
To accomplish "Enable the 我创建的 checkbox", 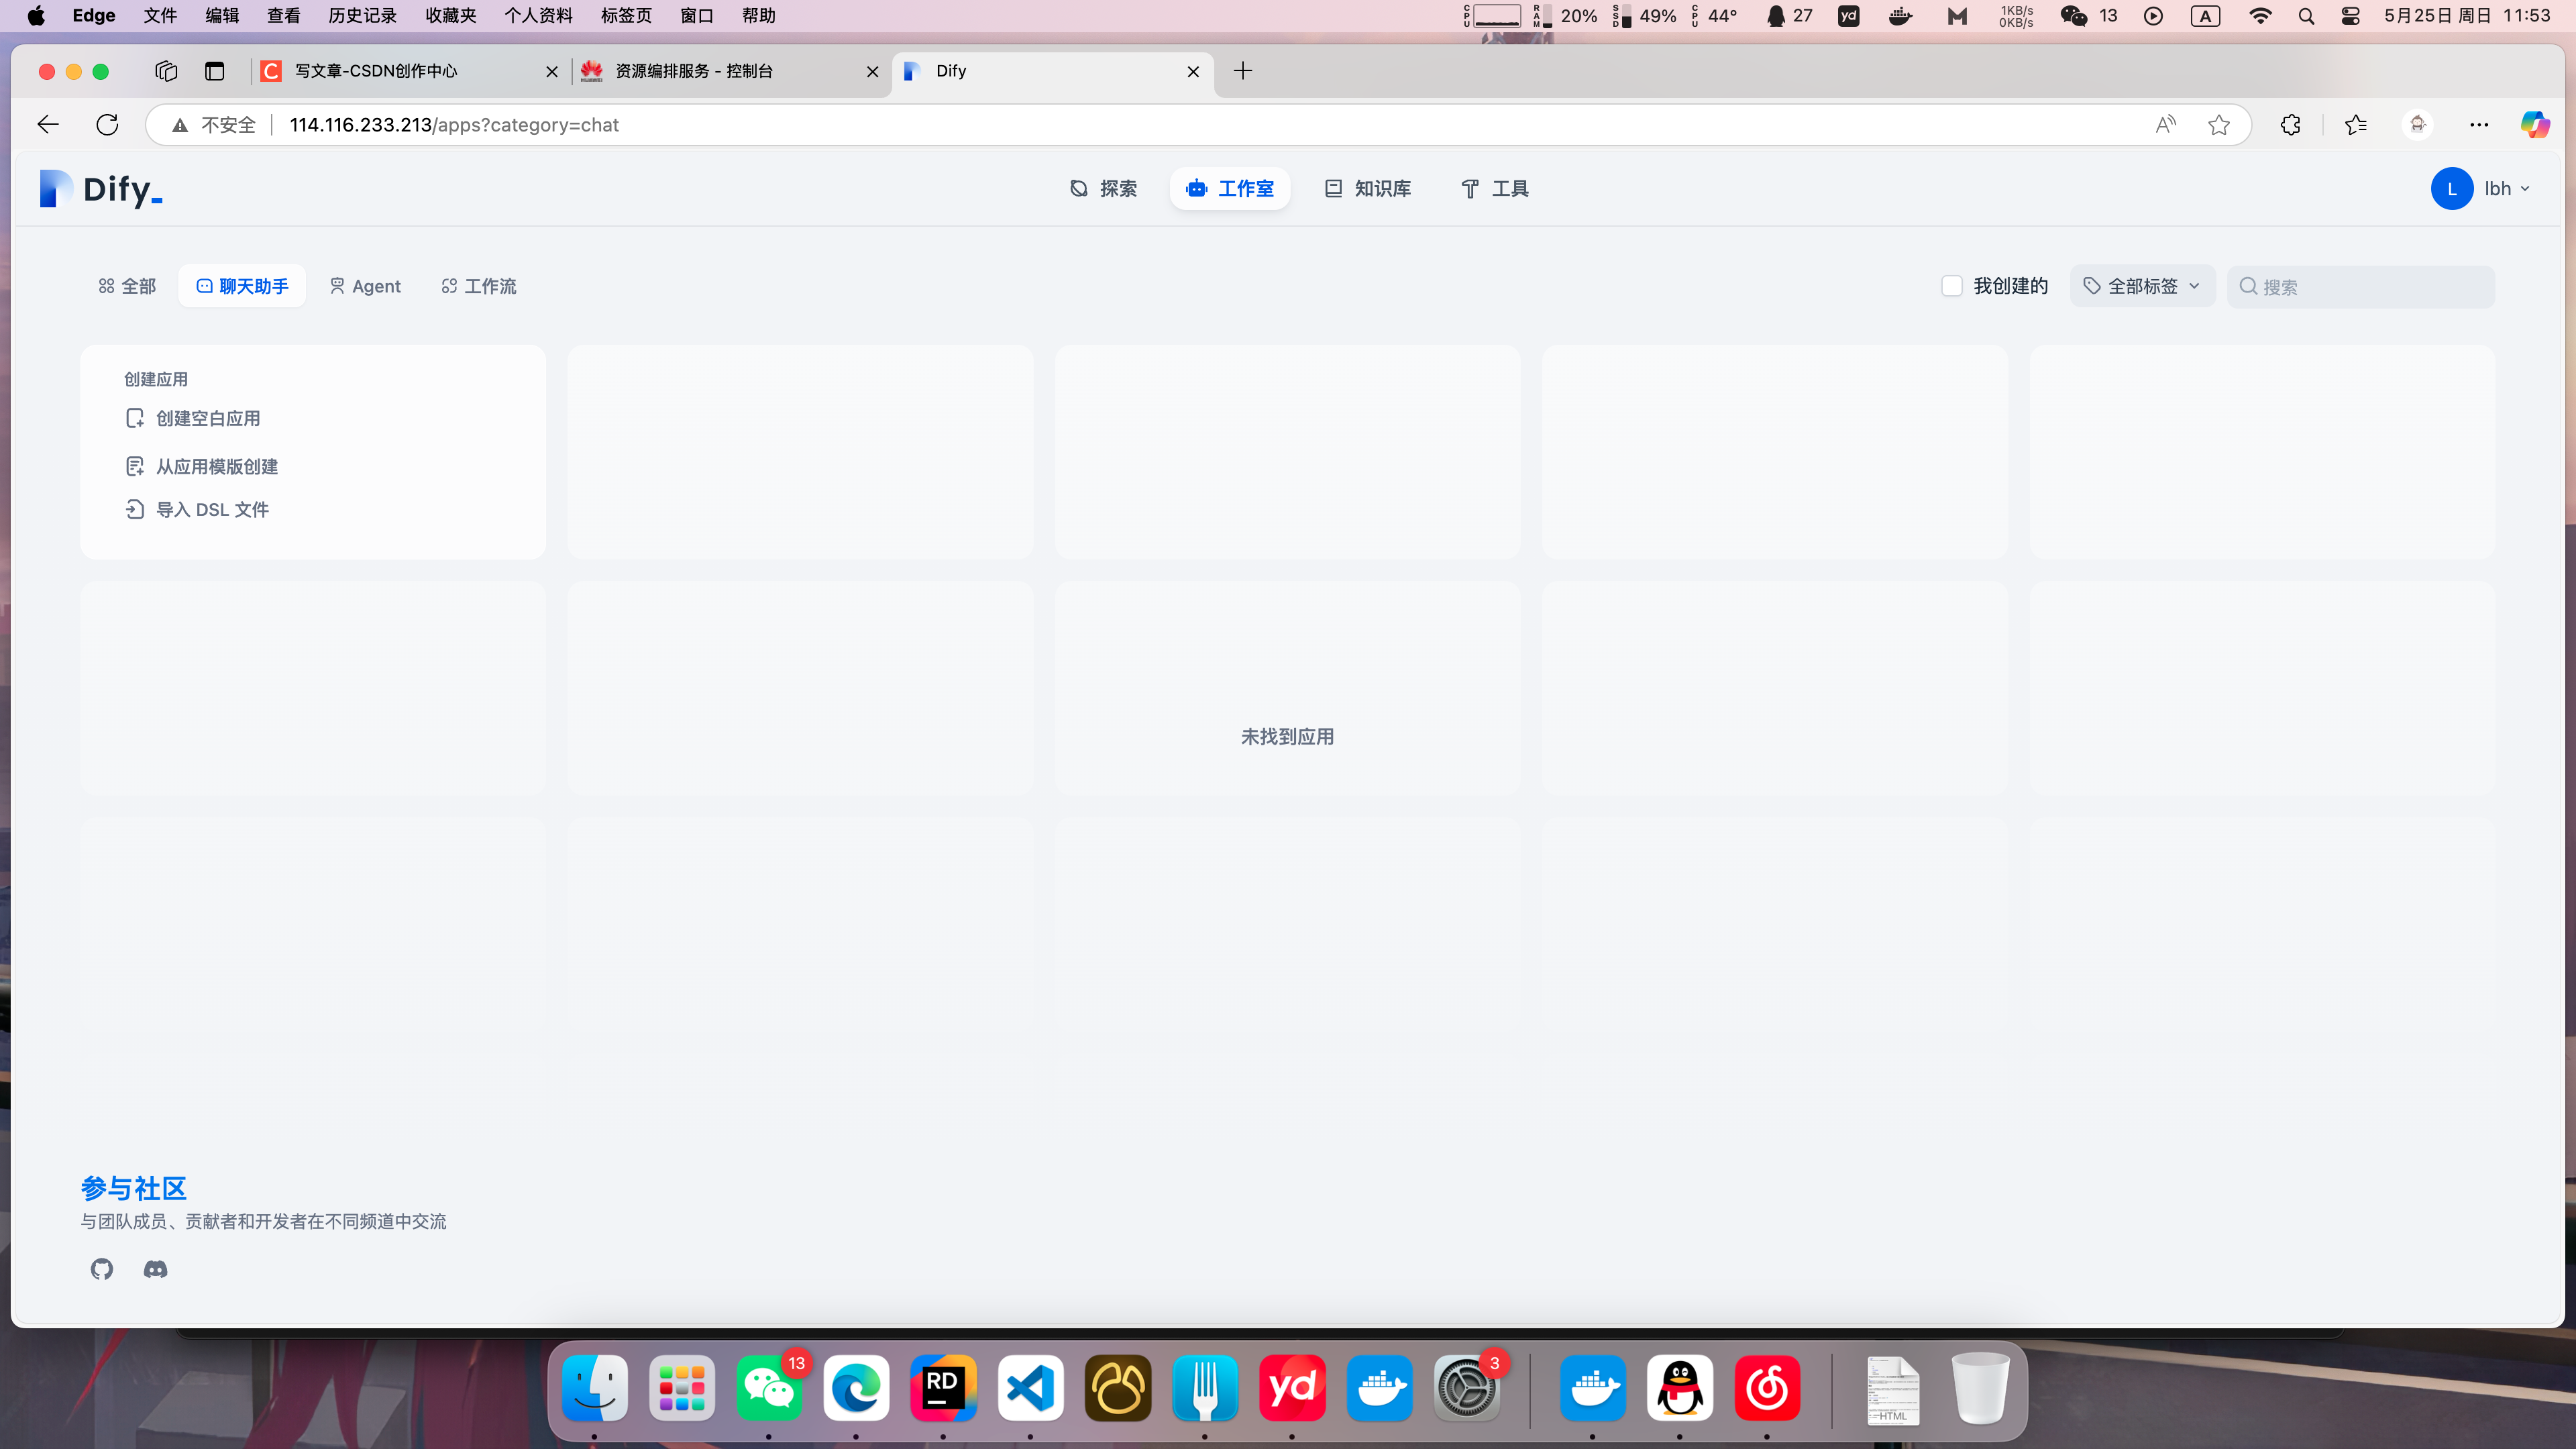I will pos(1951,286).
